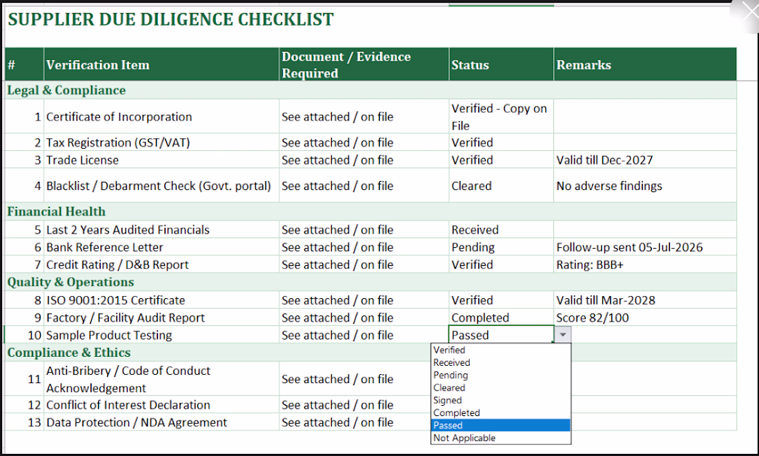Click the Verified status for Trade License
Viewport: 759px width, 456px height.
tap(502, 160)
